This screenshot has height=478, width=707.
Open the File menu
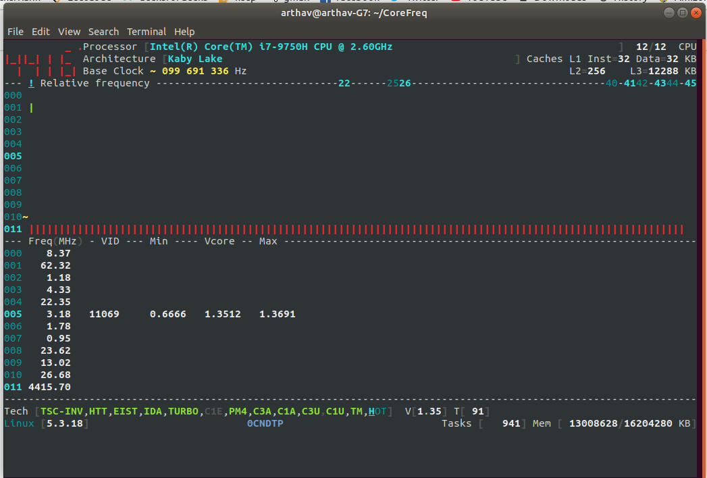(16, 32)
